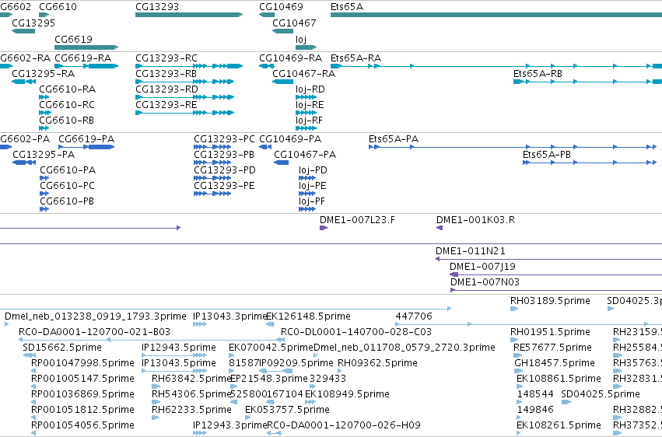Select the 447706 feature label

414,316
